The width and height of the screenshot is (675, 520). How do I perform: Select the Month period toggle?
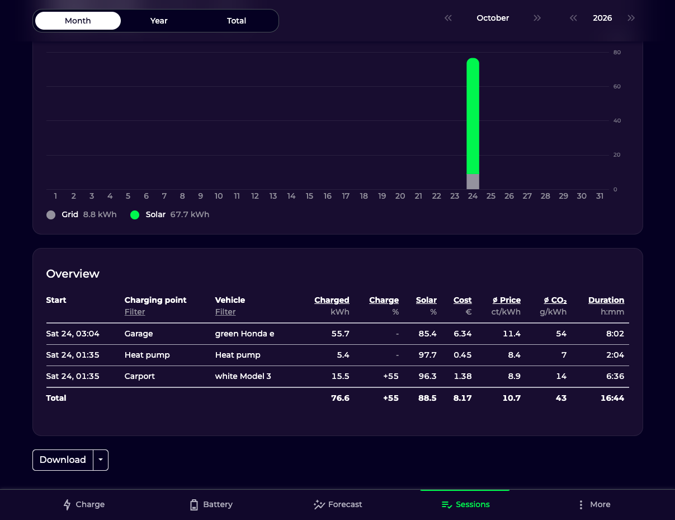coord(78,21)
